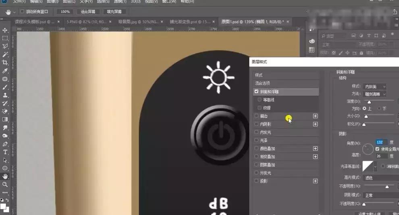Enable the 光泽 checkbox
The image size is (399, 215).
tap(256, 140)
